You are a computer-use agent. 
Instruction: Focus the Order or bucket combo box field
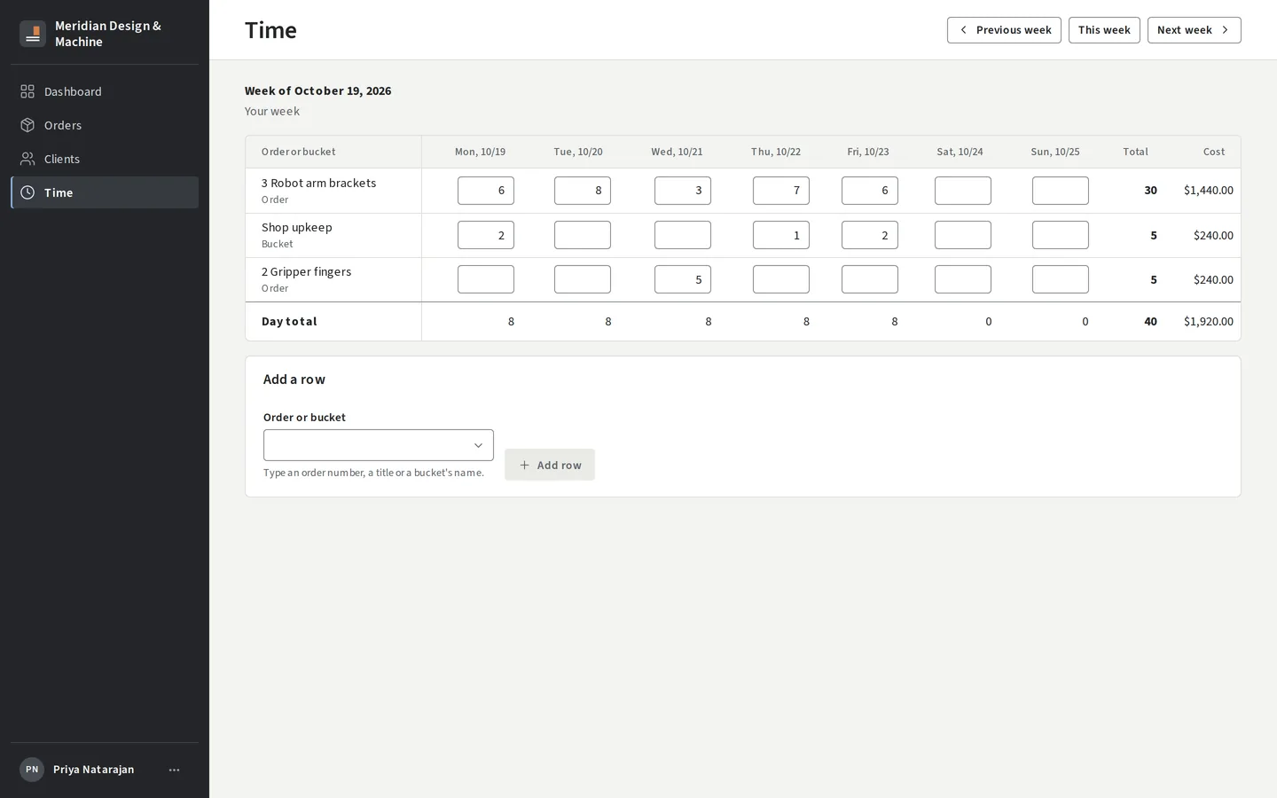coord(379,445)
